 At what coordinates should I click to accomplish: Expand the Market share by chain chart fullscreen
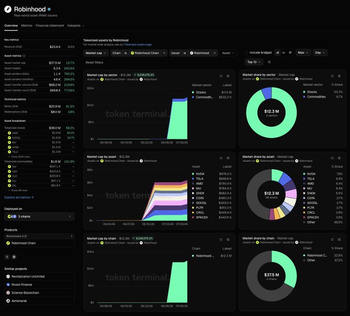pyautogui.click(x=332, y=240)
